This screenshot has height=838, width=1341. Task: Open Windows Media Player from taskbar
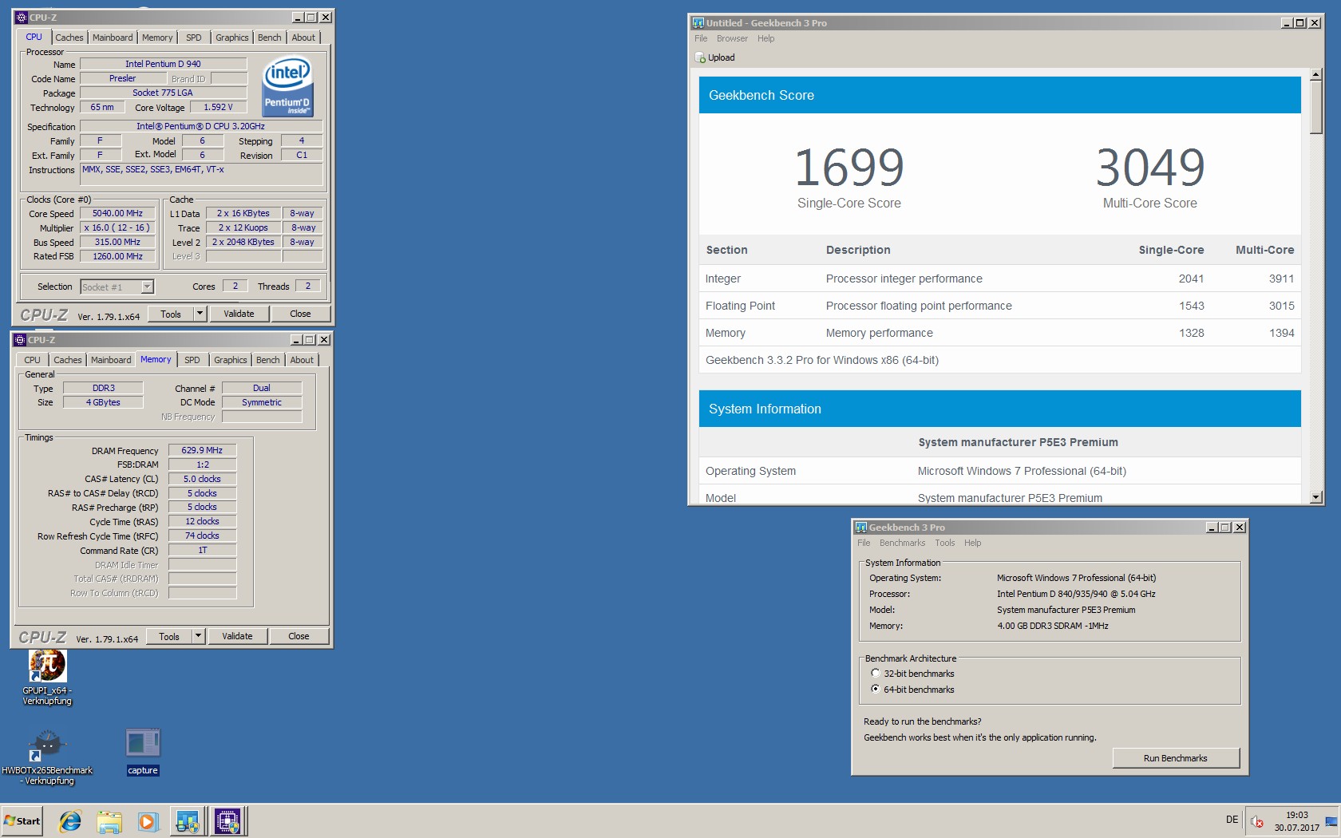[148, 821]
